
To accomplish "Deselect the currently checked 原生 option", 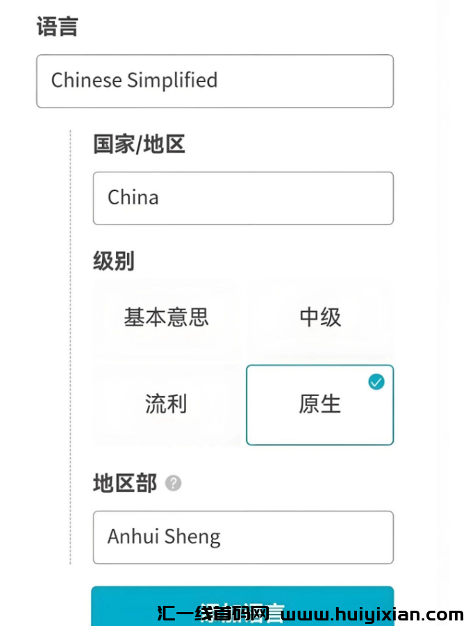I will click(319, 405).
